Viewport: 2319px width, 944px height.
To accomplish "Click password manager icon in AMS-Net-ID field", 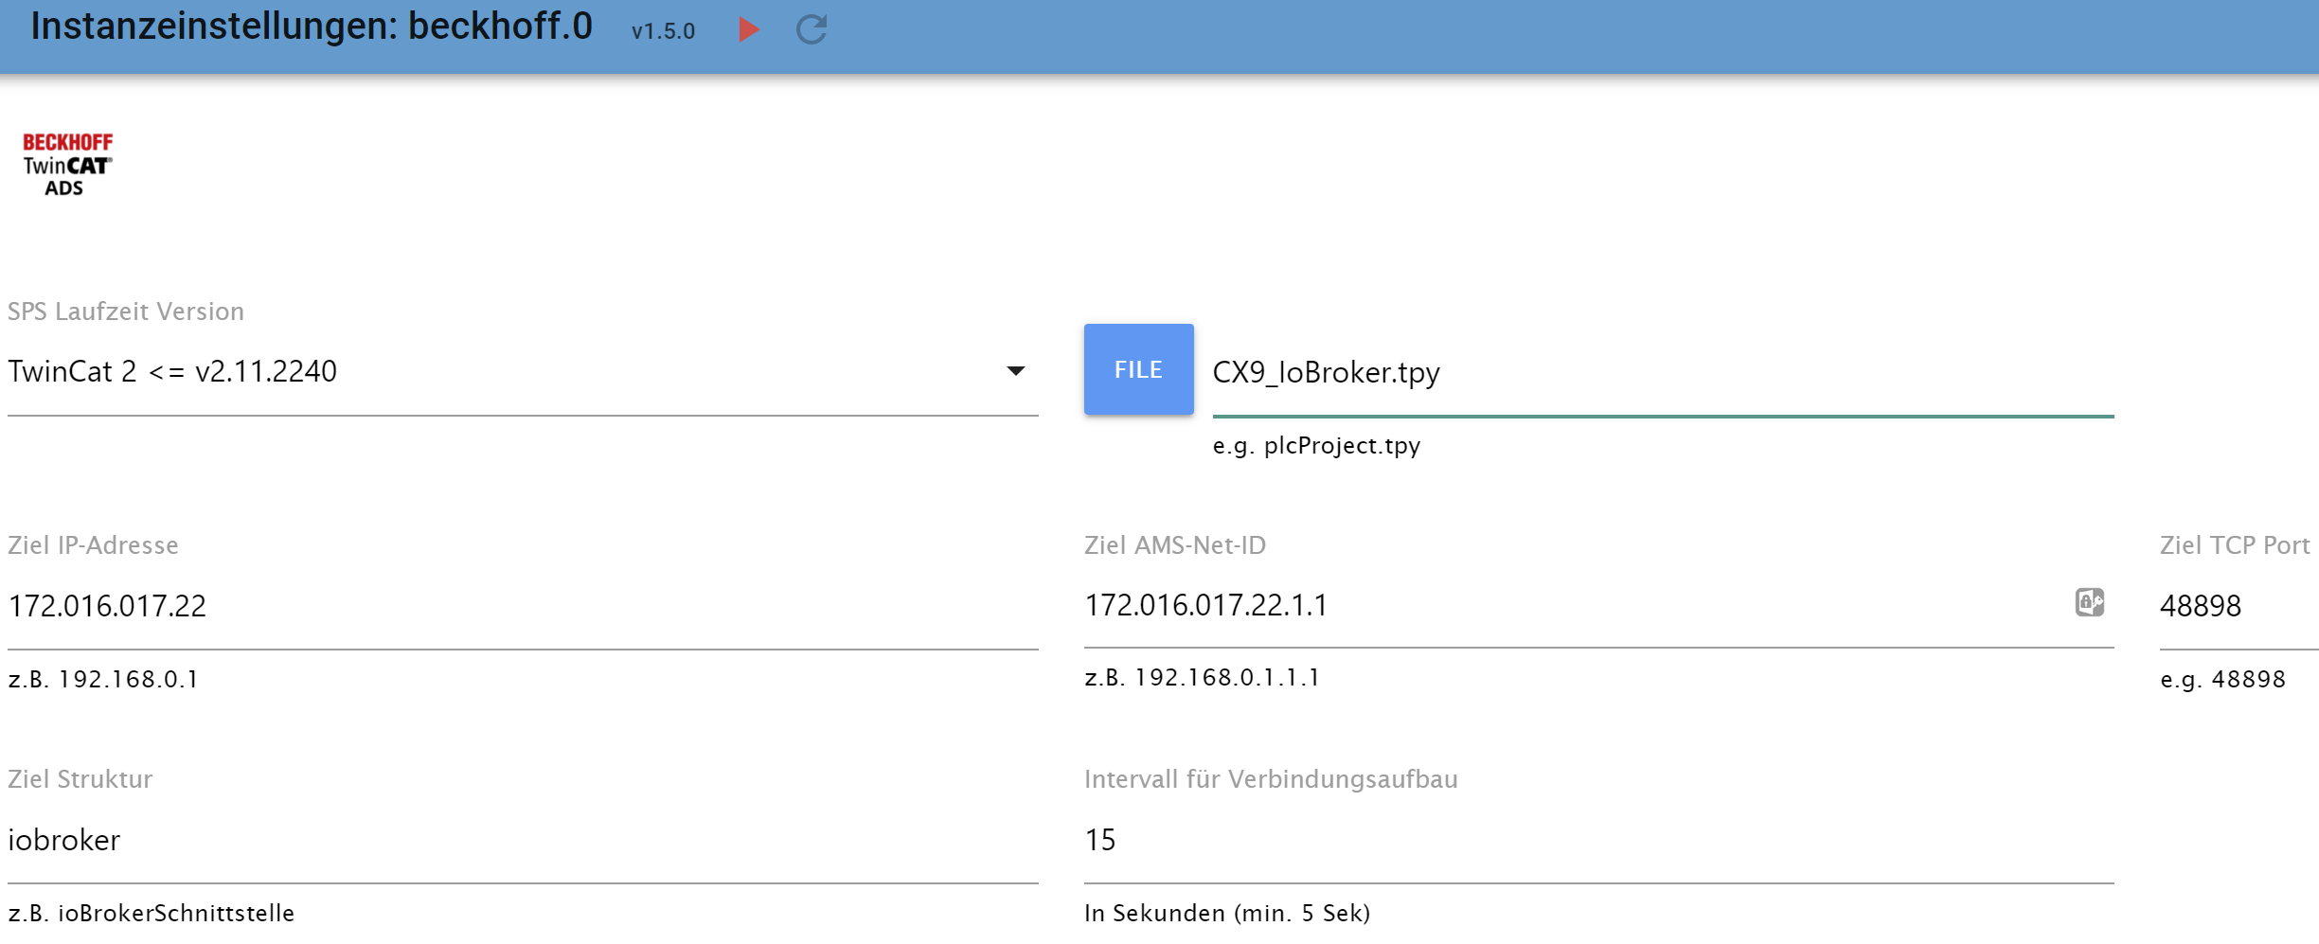I will pos(2090,602).
